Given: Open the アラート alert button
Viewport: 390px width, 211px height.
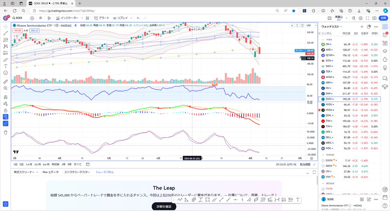Looking at the screenshot, I should (x=102, y=18).
